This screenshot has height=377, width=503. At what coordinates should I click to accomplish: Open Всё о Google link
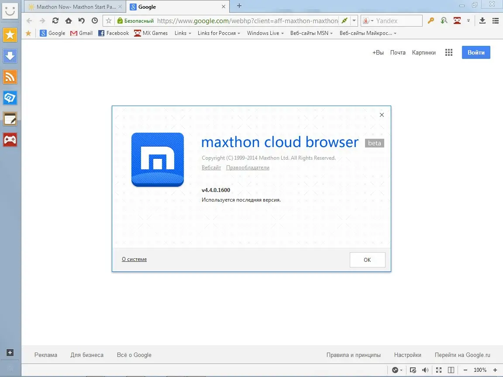click(134, 355)
